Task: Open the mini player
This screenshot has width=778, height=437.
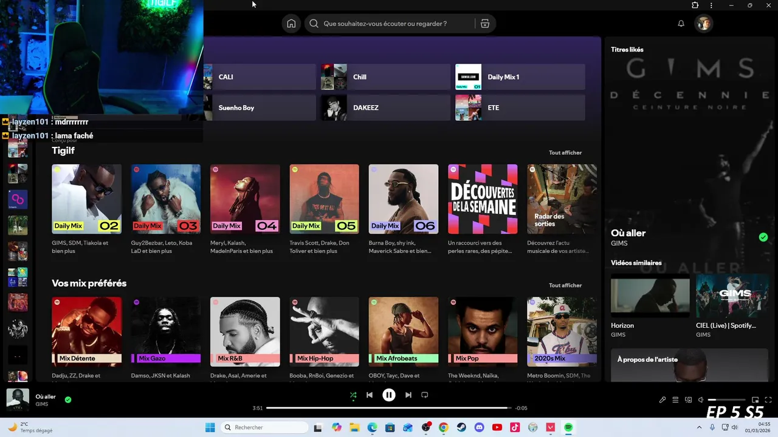Action: 756,400
